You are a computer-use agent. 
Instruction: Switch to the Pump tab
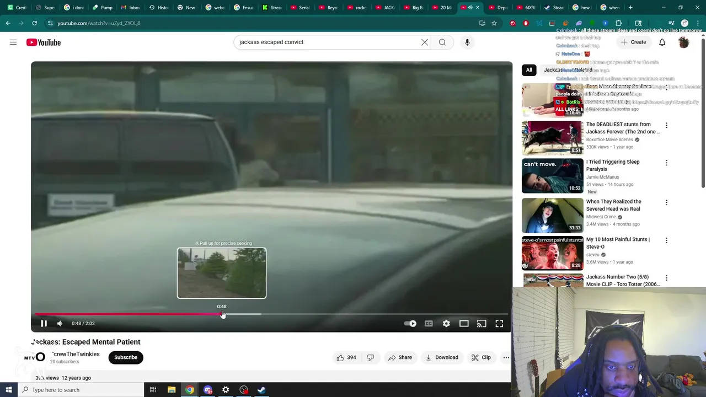point(103,8)
